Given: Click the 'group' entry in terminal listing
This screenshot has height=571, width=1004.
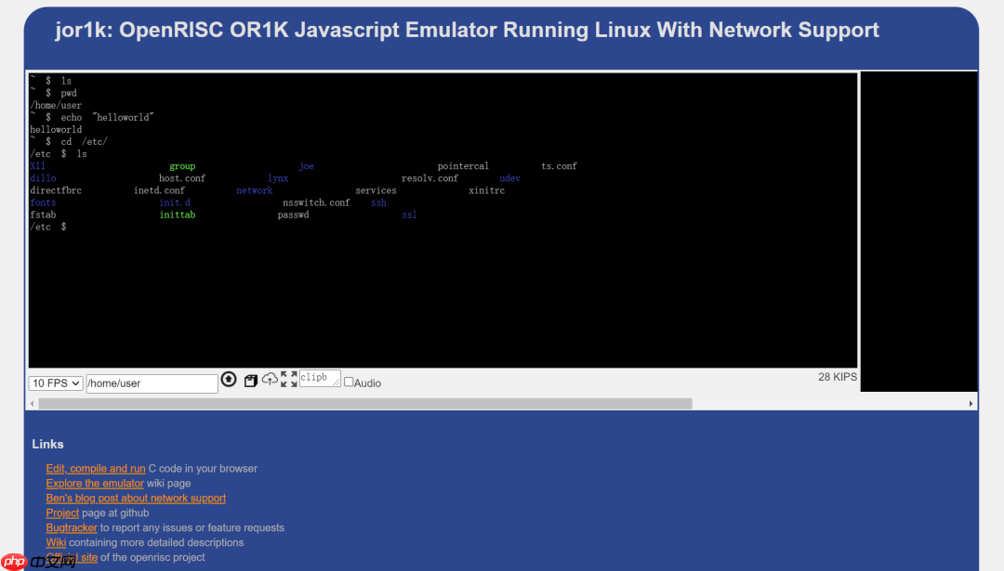Looking at the screenshot, I should point(182,166).
